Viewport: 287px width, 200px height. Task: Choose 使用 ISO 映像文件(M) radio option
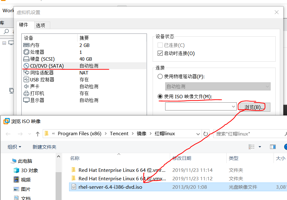click(160, 96)
